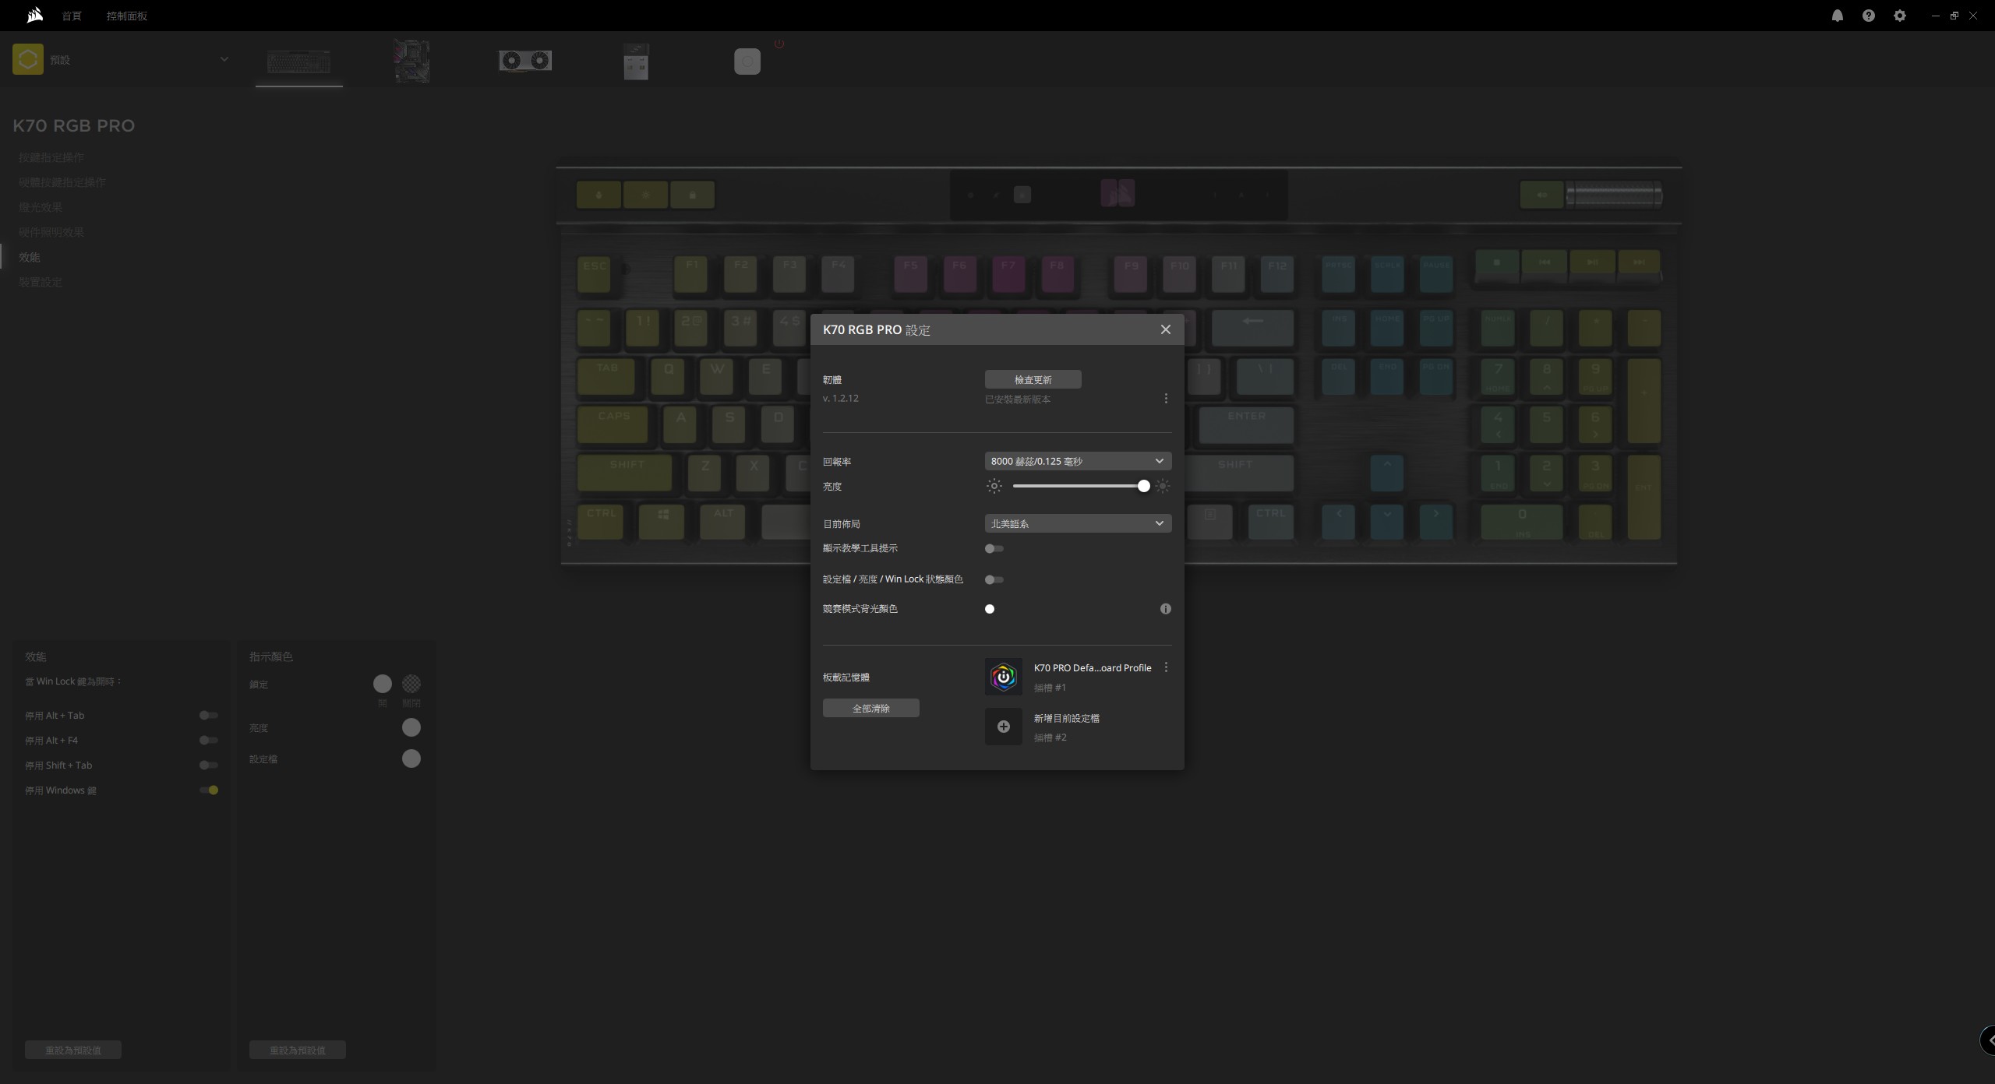Go to 首頁 tab
The image size is (1995, 1084).
72,16
